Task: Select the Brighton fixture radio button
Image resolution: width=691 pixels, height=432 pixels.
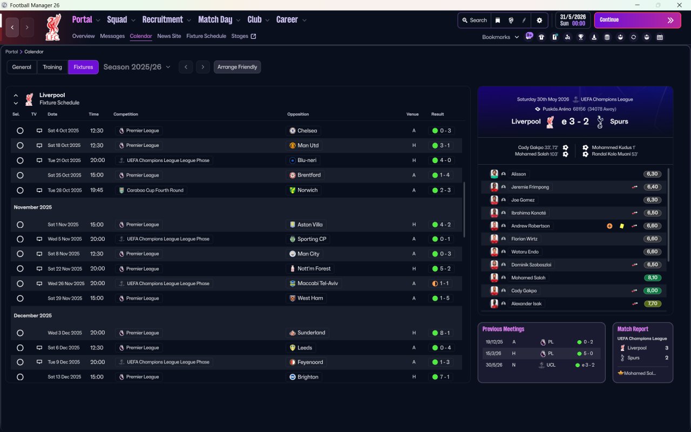Action: pos(20,377)
